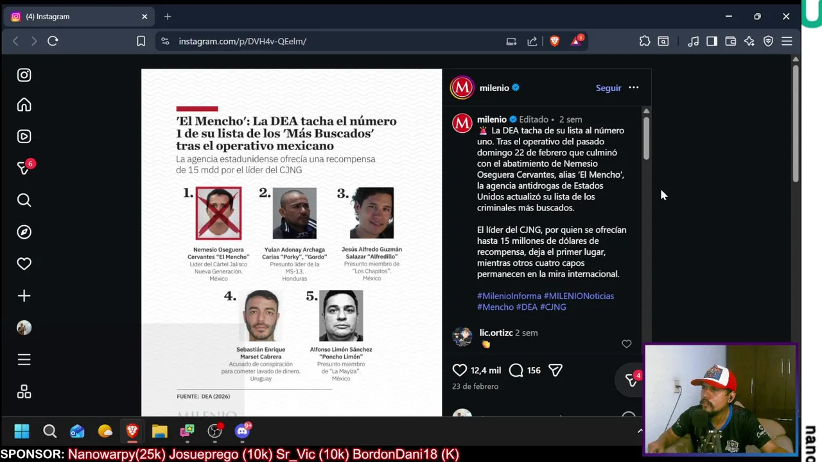Open Brave VPN shield icon
The height and width of the screenshot is (462, 822).
point(768,41)
